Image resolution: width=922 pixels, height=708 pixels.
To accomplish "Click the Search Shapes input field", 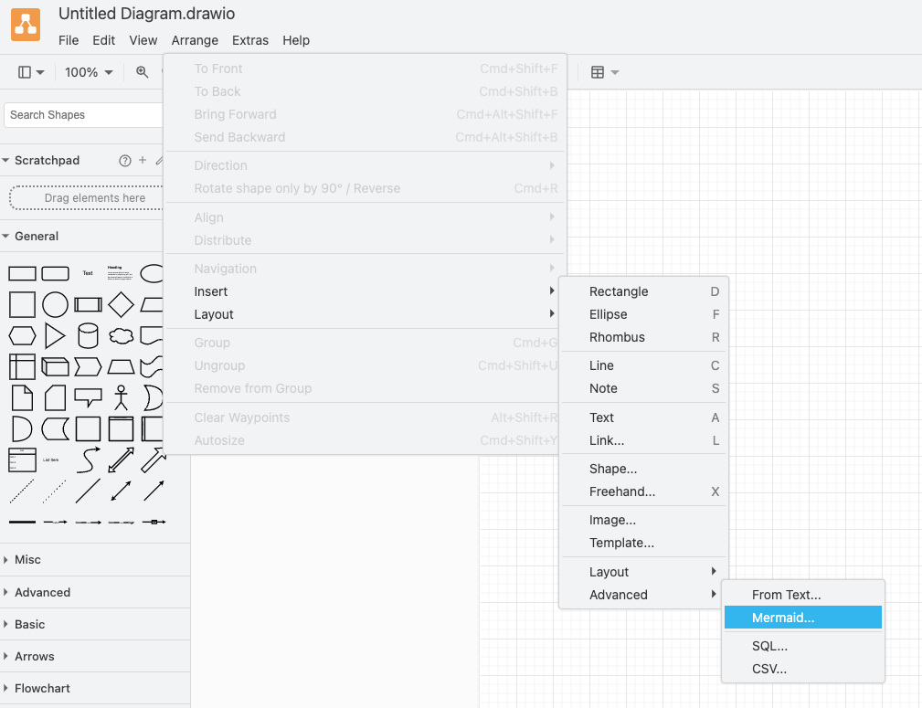I will pos(83,115).
